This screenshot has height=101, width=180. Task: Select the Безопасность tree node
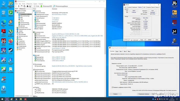tap(22, 45)
